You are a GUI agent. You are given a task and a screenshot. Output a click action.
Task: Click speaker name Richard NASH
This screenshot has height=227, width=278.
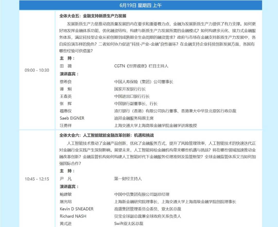pos(73,216)
